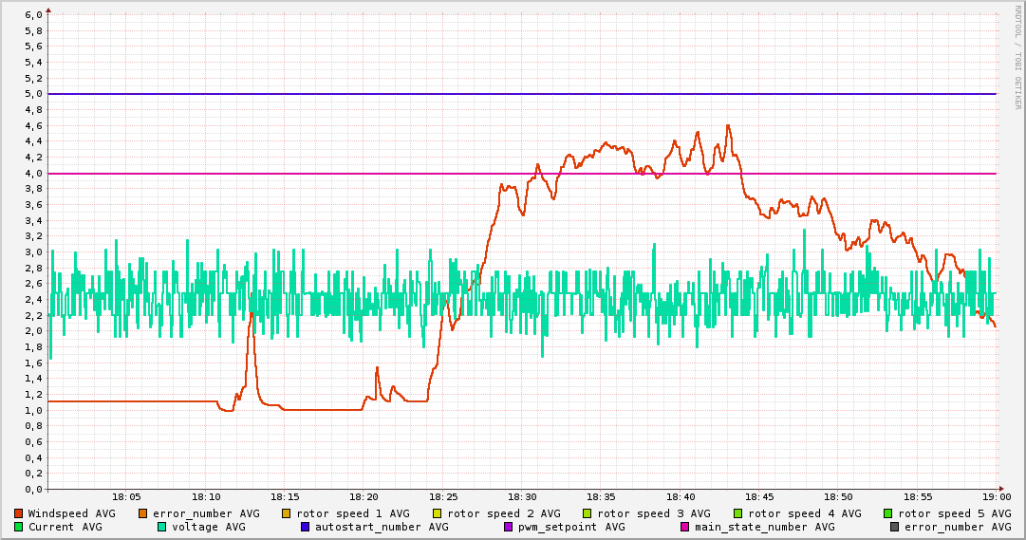The width and height of the screenshot is (1026, 540).
Task: Select the rotor speed 5 legend swatch
Action: point(888,513)
